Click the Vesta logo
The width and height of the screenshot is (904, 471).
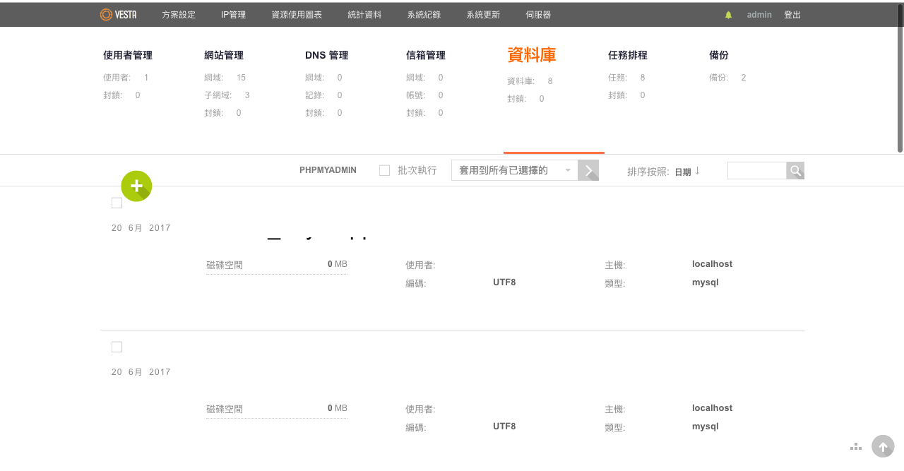tap(118, 14)
